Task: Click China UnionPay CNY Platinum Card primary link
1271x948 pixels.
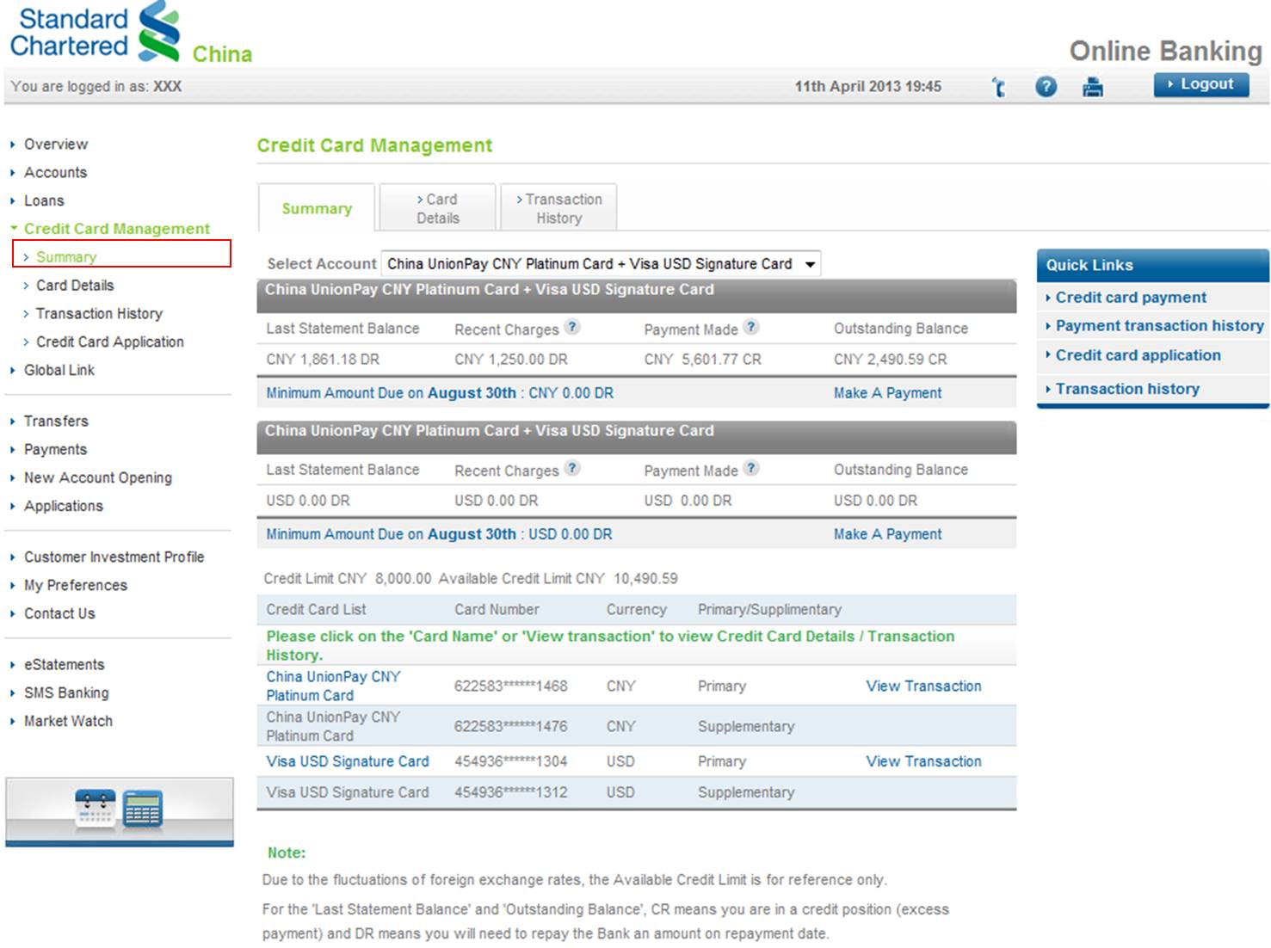Action: [333, 686]
